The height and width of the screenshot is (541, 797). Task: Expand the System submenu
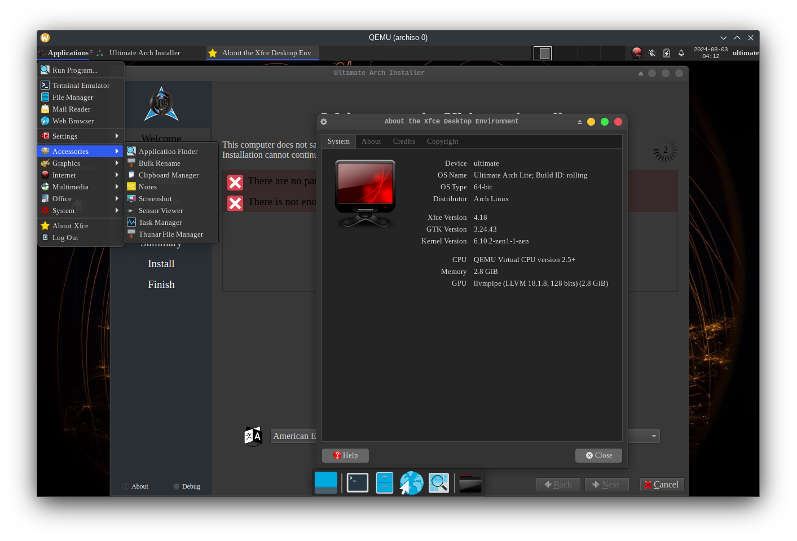(81, 210)
